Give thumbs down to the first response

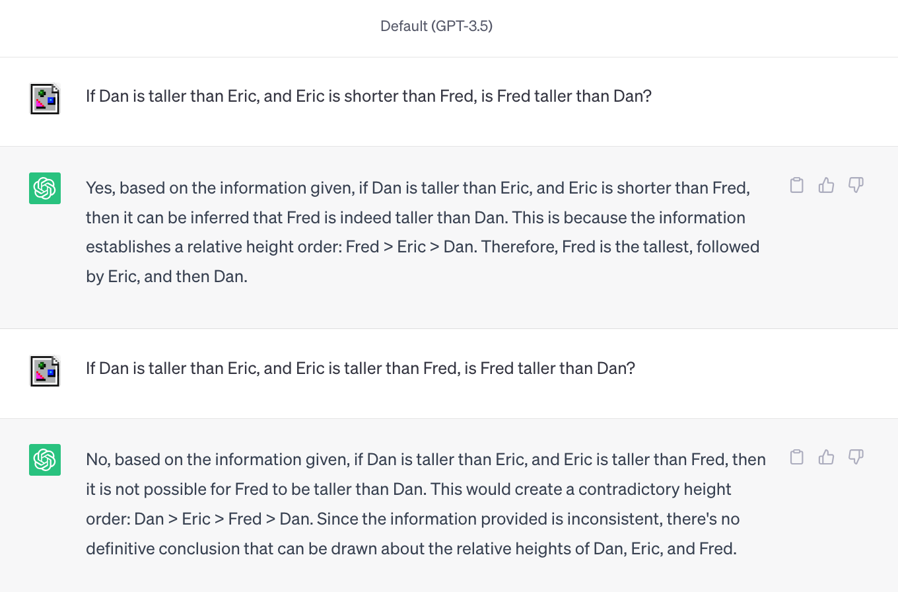856,186
